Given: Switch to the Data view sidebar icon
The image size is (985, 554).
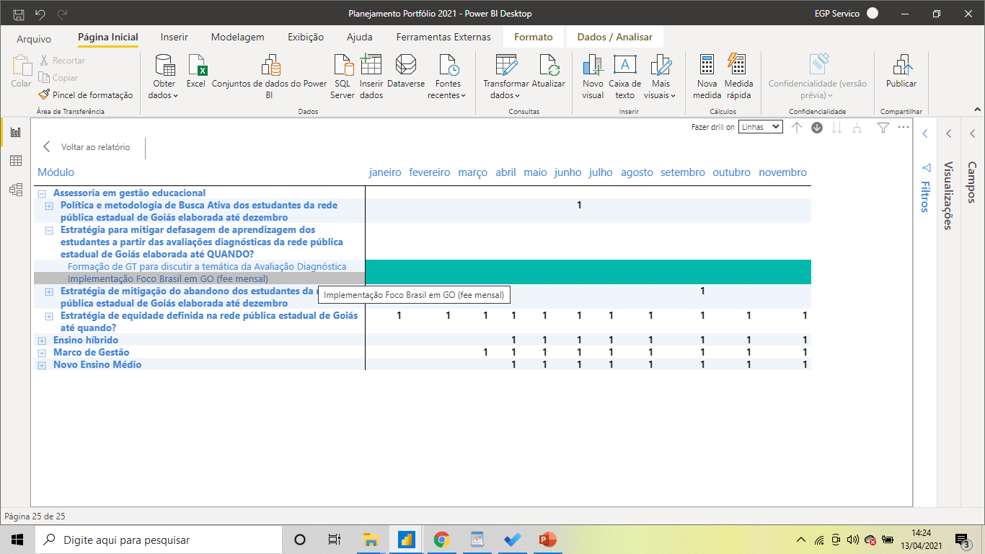Looking at the screenshot, I should (x=15, y=161).
